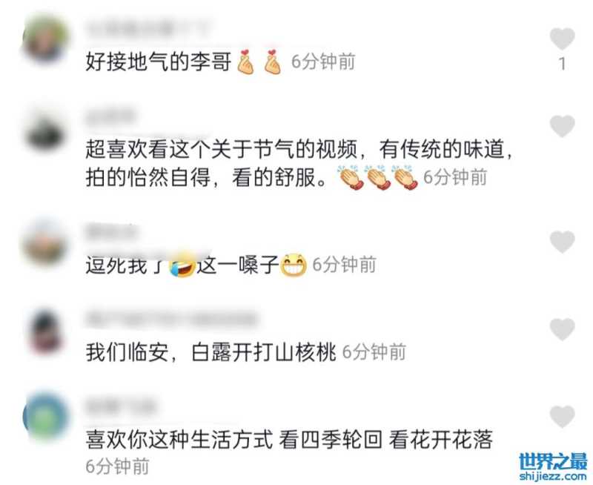
Task: Click the like count '1' on first comment
Action: coord(563,64)
